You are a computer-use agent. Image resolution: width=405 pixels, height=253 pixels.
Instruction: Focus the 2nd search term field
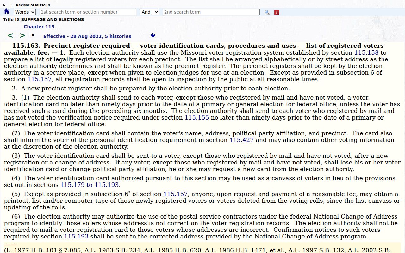211,12
